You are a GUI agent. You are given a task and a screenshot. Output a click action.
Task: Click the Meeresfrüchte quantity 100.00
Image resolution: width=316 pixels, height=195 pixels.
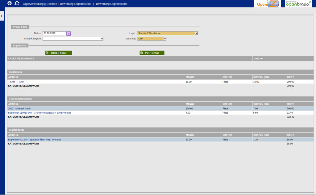(x=189, y=108)
